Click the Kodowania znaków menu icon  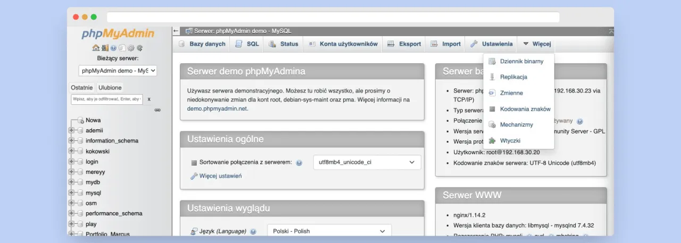click(492, 109)
